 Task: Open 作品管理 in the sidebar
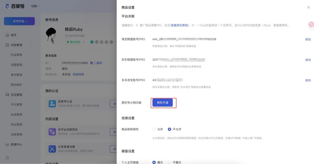[x=16, y=55]
